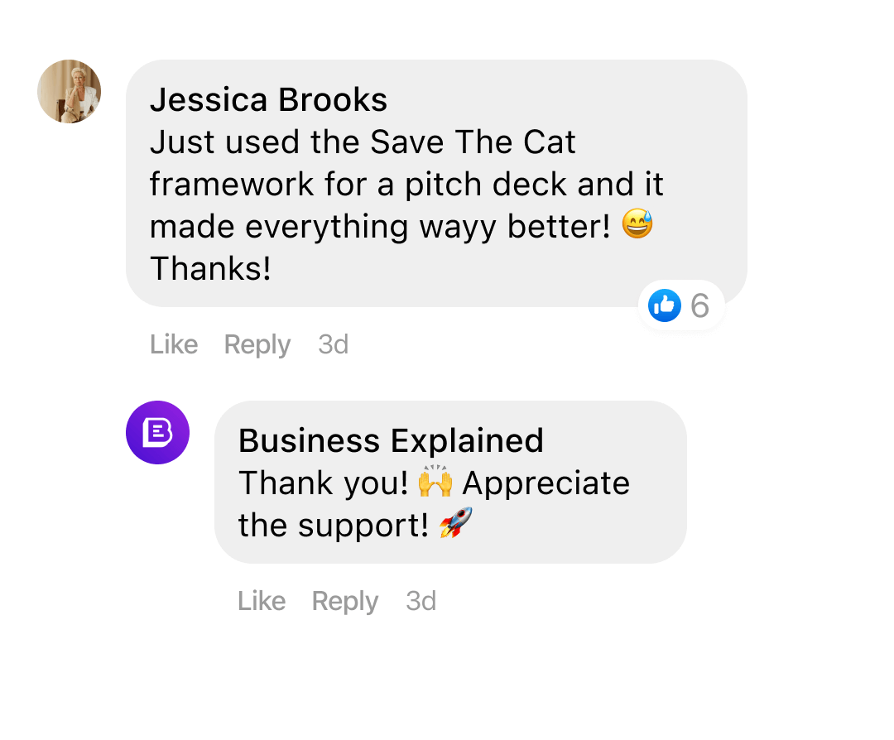Like the Business Explained reply
This screenshot has width=894, height=740.
pyautogui.click(x=262, y=601)
